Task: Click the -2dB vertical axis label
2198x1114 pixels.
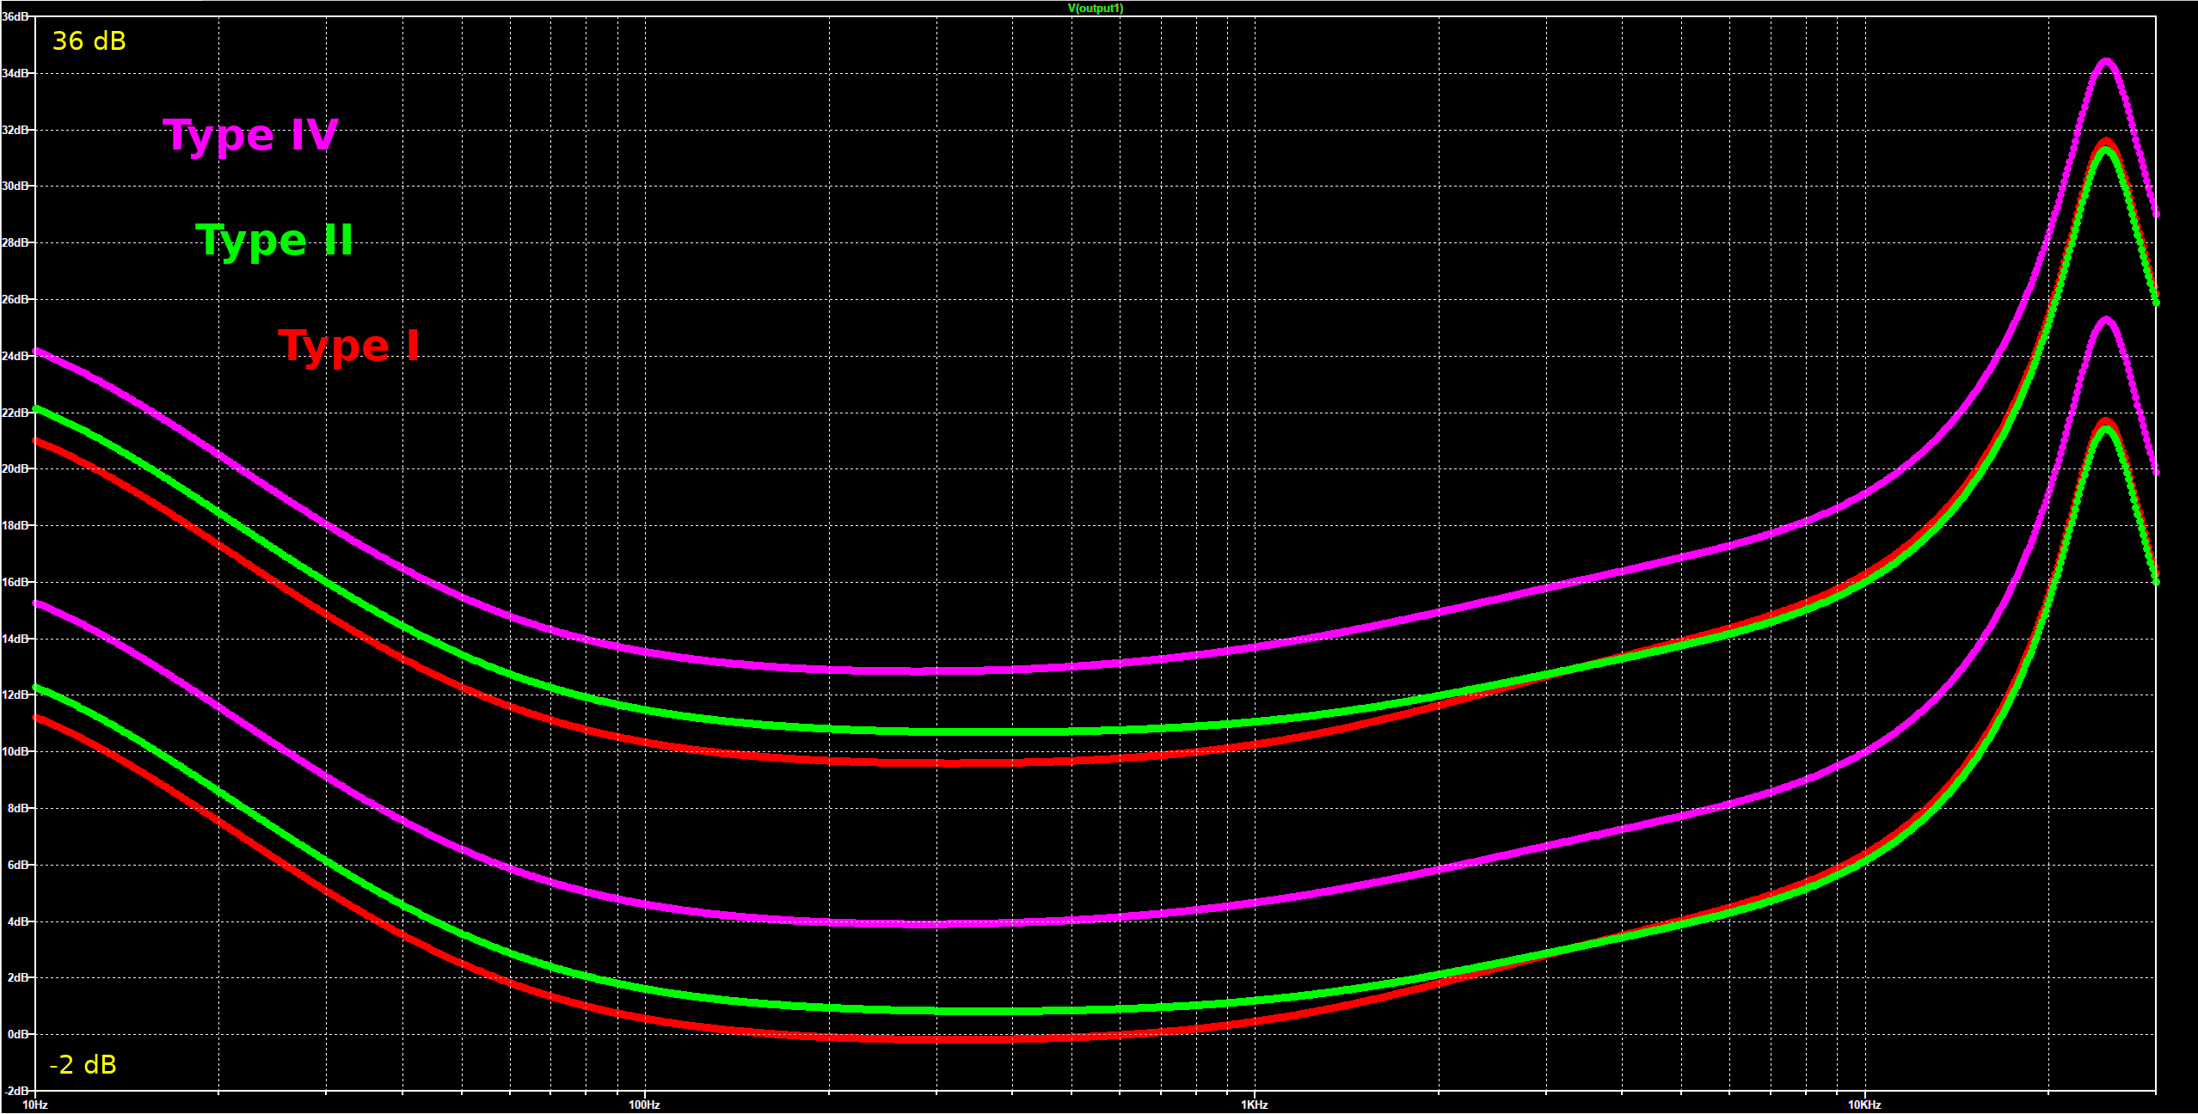Action: point(15,1091)
